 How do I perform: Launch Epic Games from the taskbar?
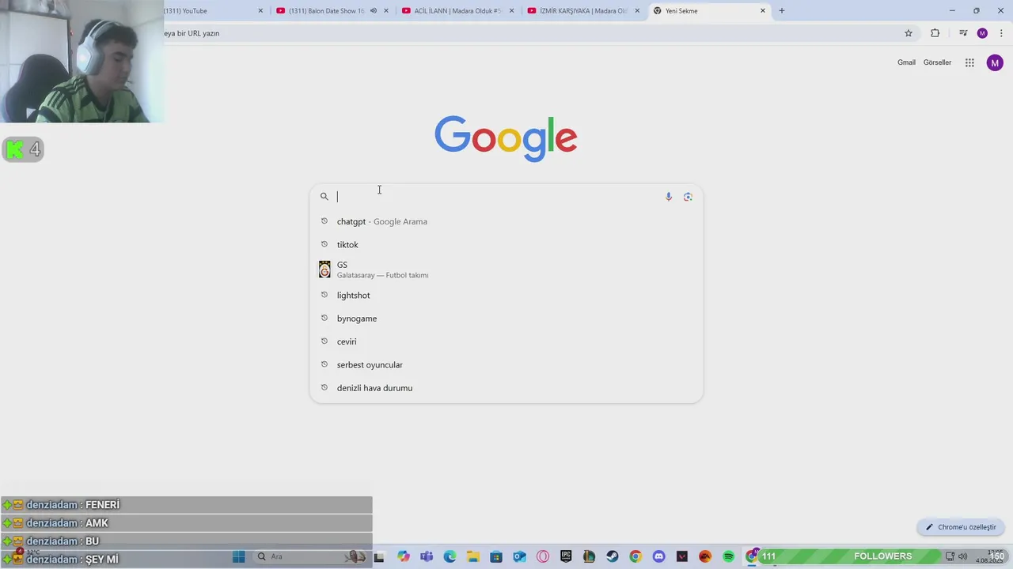(566, 556)
